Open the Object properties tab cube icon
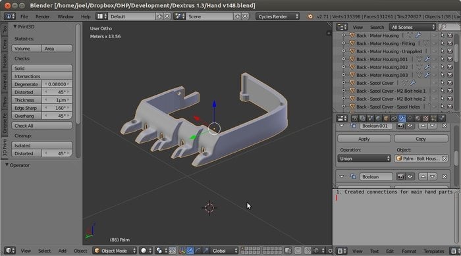The image size is (461, 256). click(386, 118)
